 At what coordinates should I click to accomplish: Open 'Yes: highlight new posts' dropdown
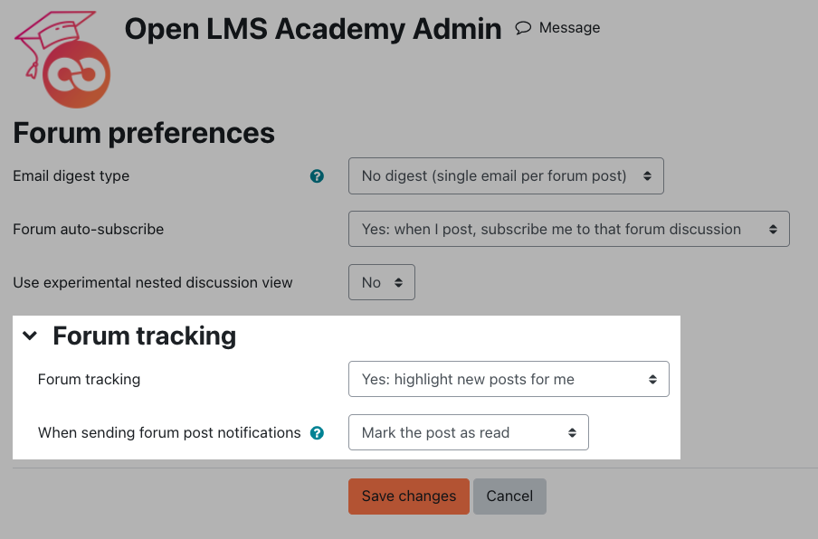[509, 379]
